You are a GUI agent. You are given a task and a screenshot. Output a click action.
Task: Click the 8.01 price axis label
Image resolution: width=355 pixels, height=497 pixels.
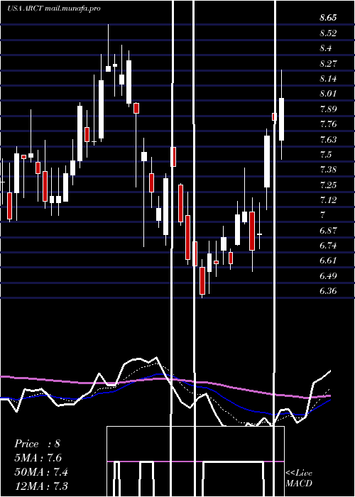click(x=328, y=94)
